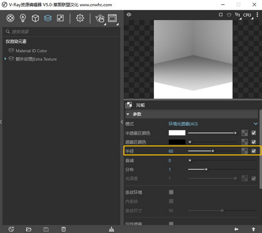Open the Materials category icon
The width and height of the screenshot is (262, 233).
click(x=10, y=18)
